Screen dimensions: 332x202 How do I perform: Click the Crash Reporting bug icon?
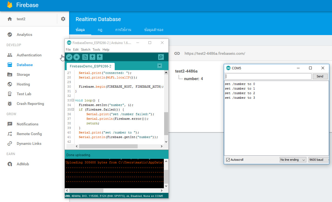point(10,104)
